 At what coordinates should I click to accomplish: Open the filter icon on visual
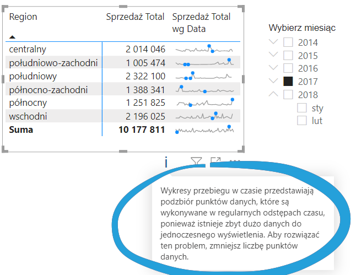[196, 161]
